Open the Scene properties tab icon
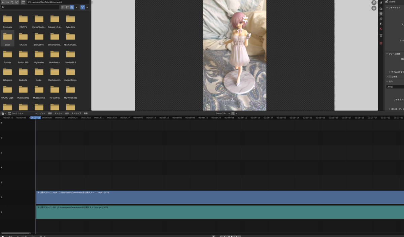The image size is (404, 237). coord(381,24)
